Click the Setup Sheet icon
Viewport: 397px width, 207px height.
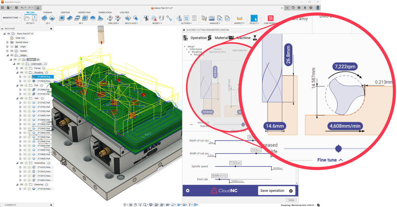tap(194, 18)
